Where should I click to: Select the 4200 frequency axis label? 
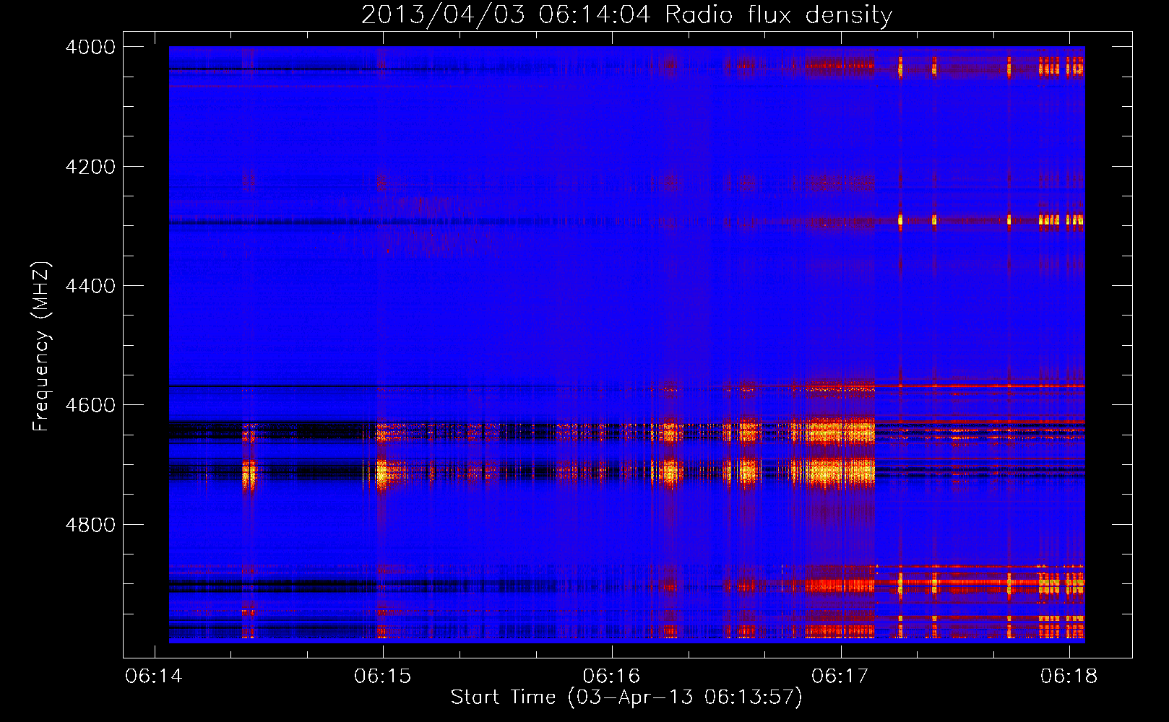[90, 167]
